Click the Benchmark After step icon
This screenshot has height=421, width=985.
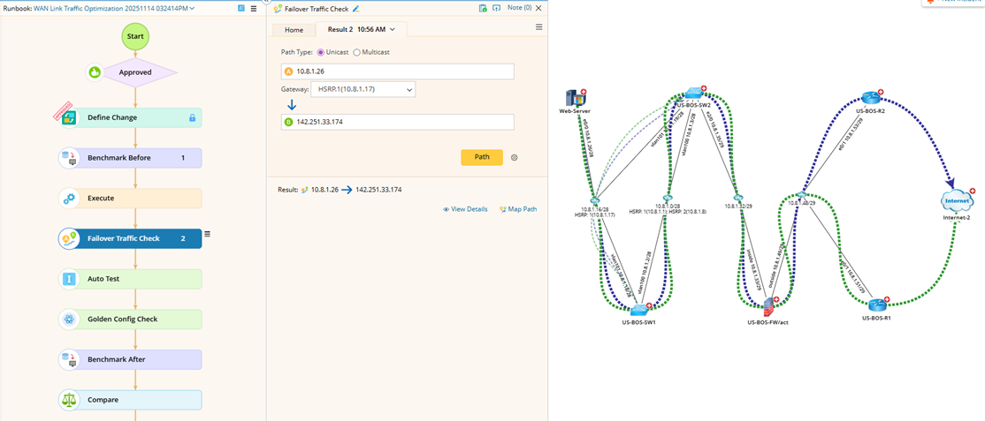coord(68,359)
